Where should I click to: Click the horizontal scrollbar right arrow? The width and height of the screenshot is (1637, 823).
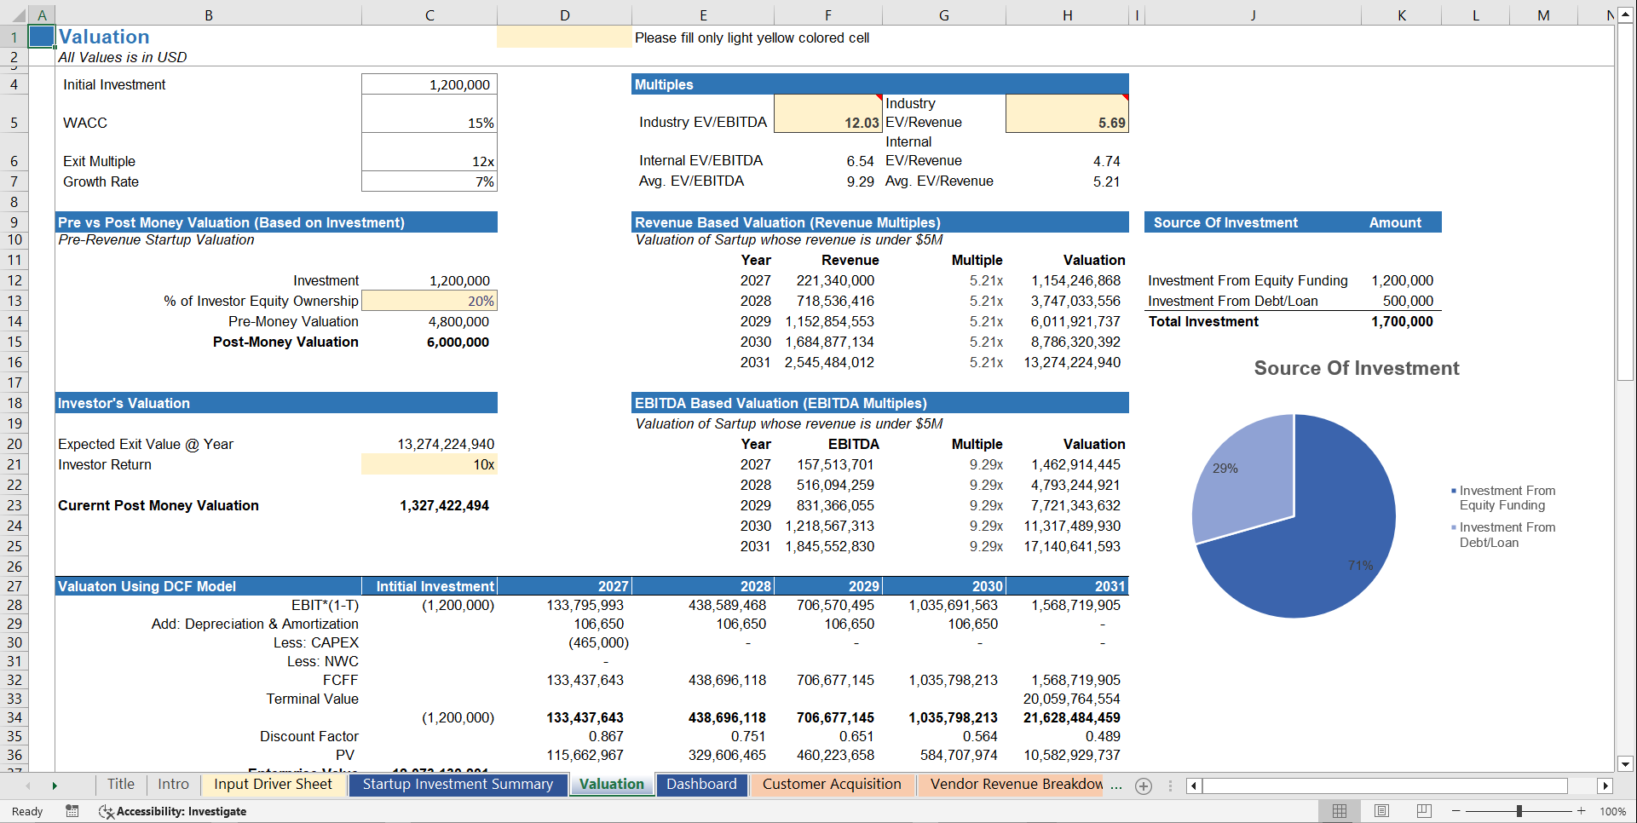click(x=1606, y=786)
